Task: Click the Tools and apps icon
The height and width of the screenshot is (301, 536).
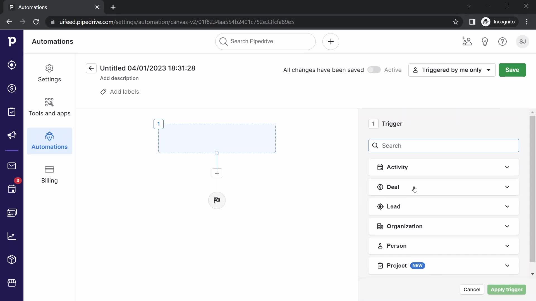Action: 49,103
